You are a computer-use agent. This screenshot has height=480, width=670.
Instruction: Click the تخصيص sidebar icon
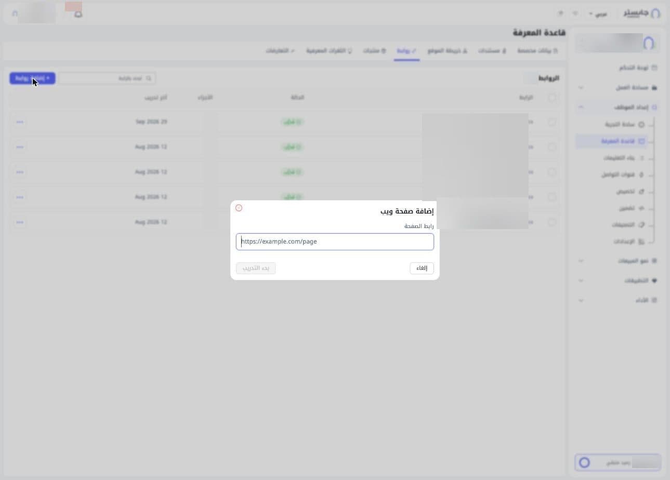click(641, 192)
